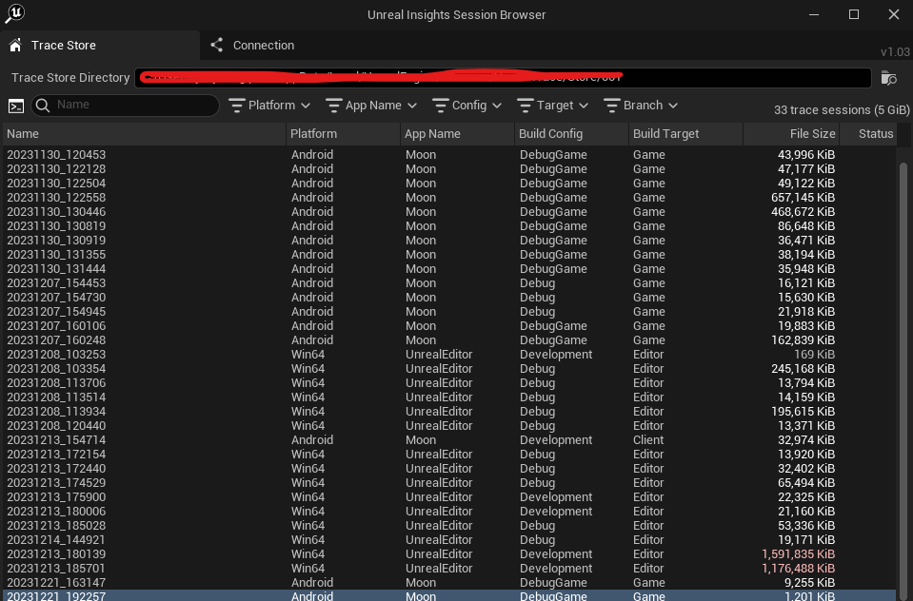
Task: Select trace 20231130_130919
Action: click(x=449, y=241)
